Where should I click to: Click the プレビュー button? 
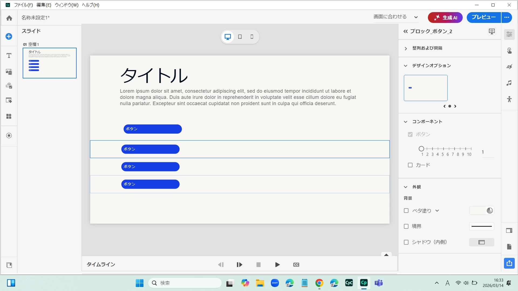(x=483, y=18)
